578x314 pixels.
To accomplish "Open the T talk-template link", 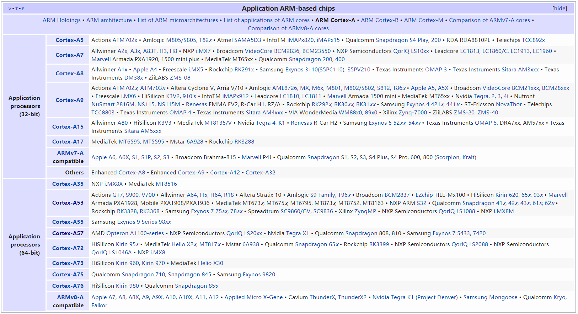I will tap(16, 9).
